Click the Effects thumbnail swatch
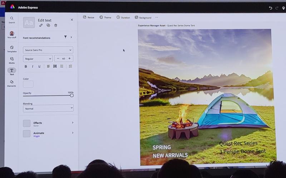 point(26,123)
